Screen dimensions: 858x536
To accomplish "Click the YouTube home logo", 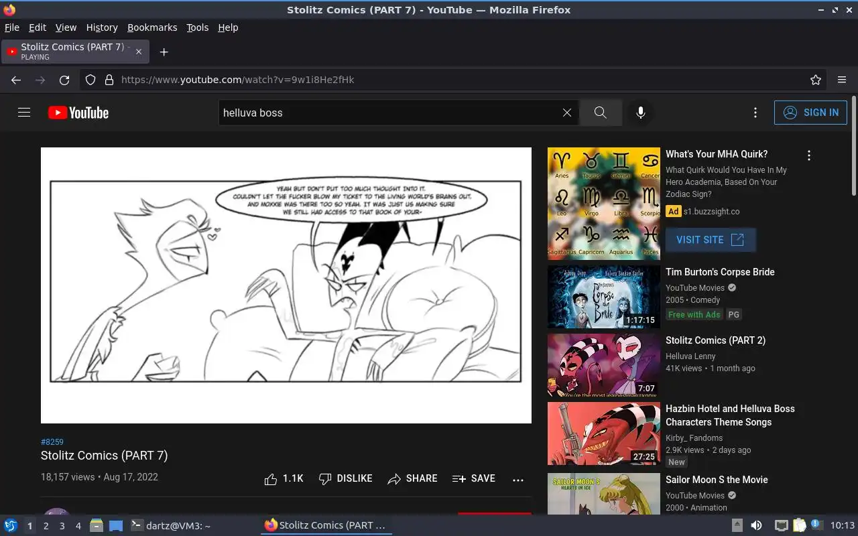I will click(78, 113).
